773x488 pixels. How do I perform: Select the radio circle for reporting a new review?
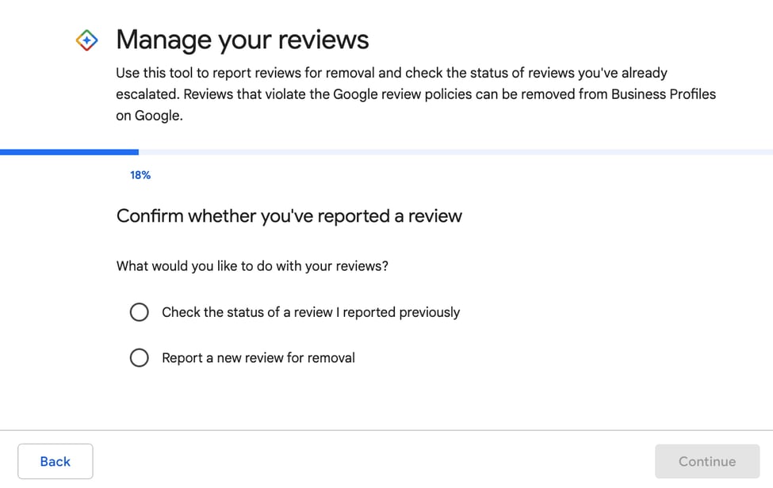tap(140, 358)
